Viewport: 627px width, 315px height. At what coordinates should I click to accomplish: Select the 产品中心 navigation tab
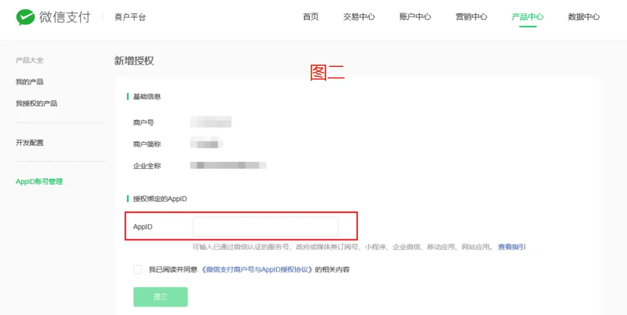tap(527, 17)
